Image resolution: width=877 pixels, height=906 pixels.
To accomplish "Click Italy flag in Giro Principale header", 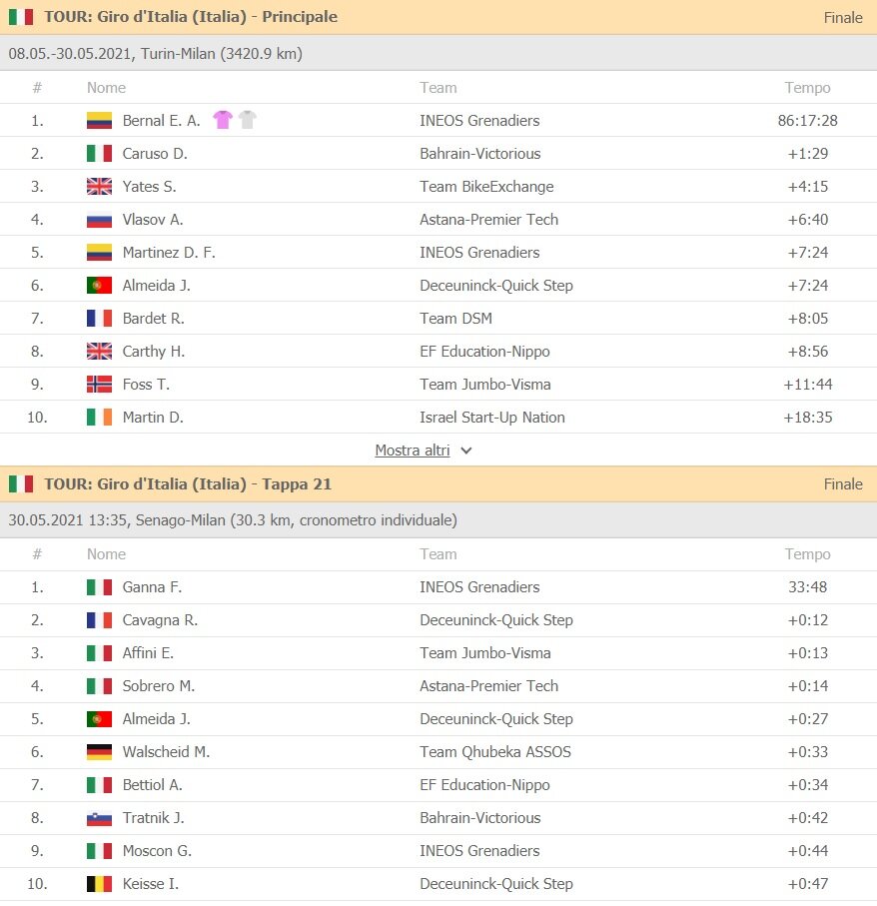I will 21,17.
